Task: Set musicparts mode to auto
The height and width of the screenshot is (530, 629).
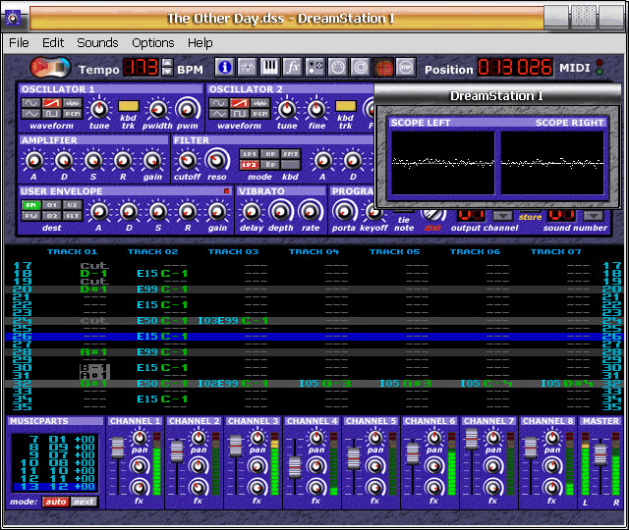Action: [56, 502]
